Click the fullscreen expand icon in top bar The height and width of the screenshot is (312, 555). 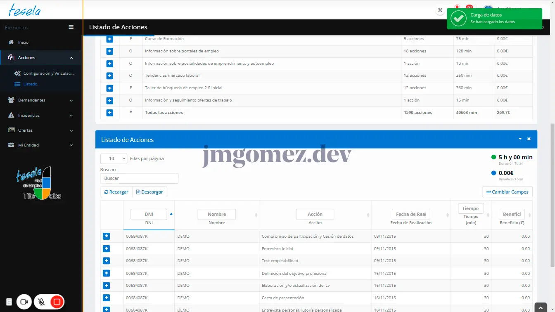coord(440,10)
